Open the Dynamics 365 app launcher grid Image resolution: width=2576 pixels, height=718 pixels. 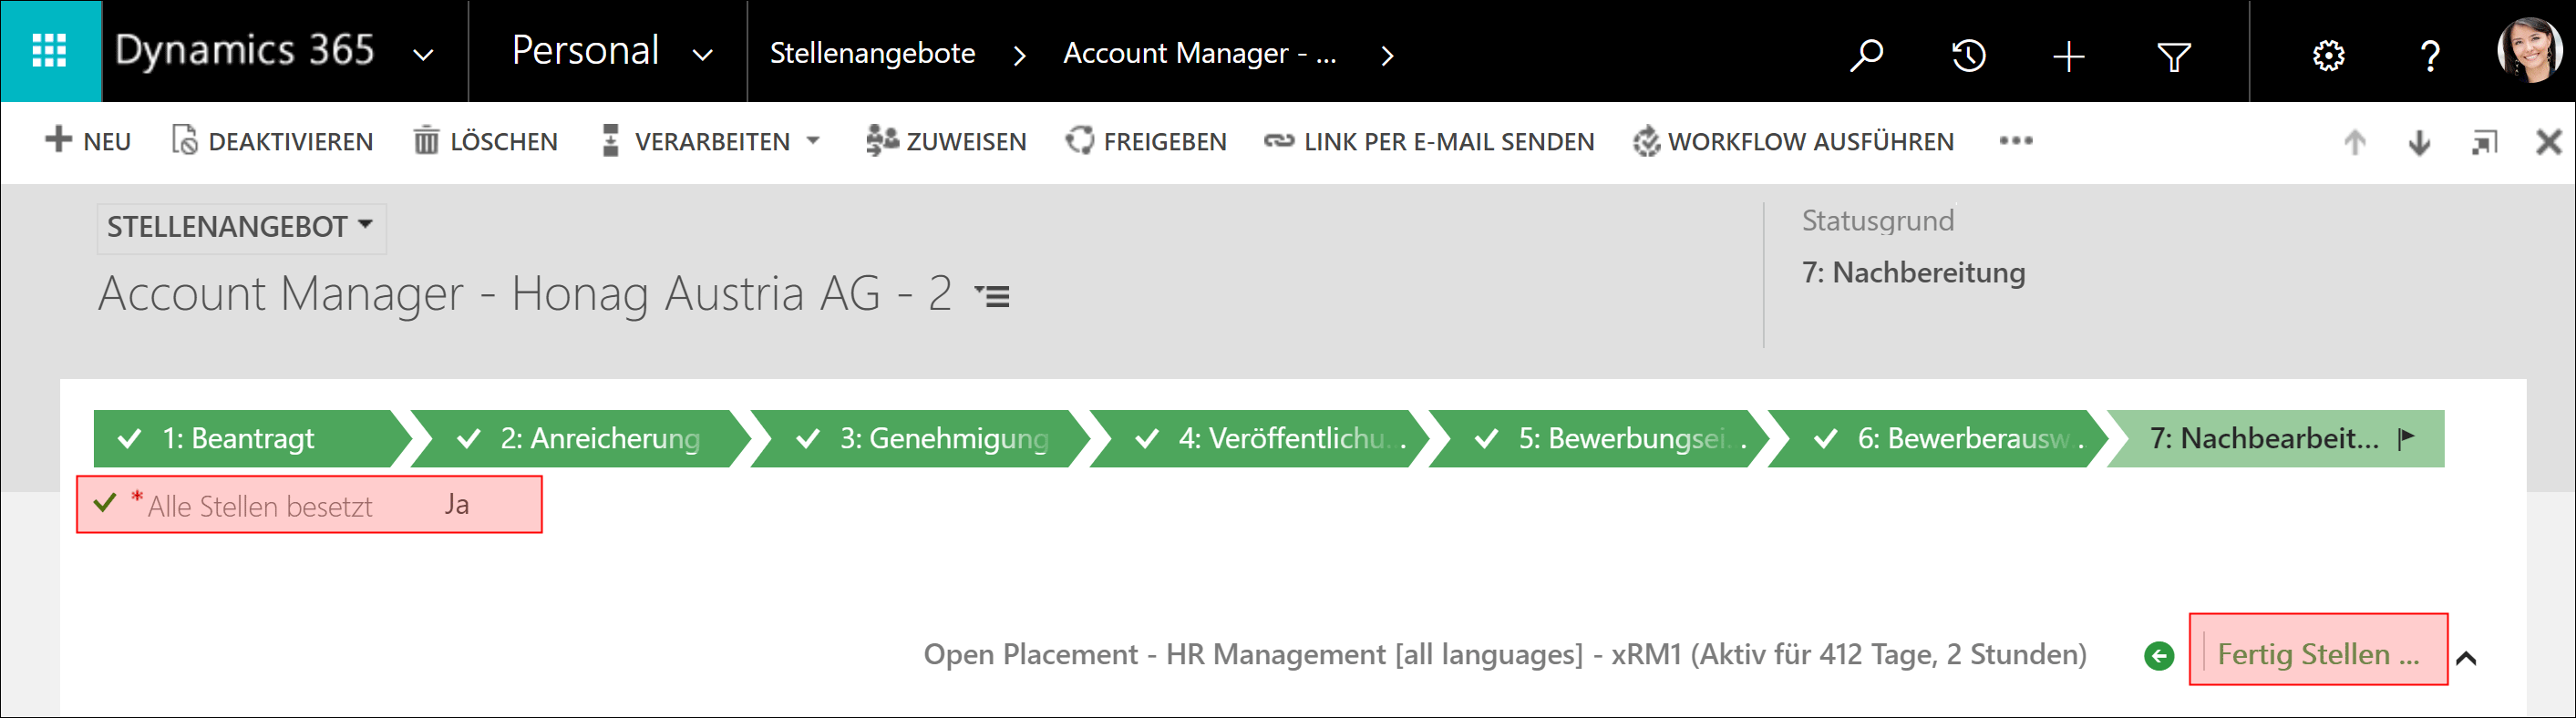coord(50,51)
